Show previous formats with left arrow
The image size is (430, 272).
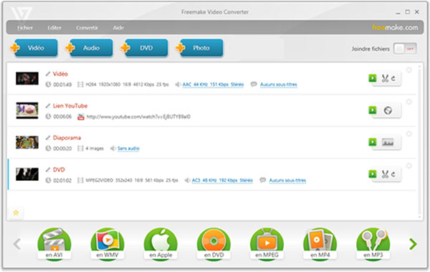tap(17, 244)
